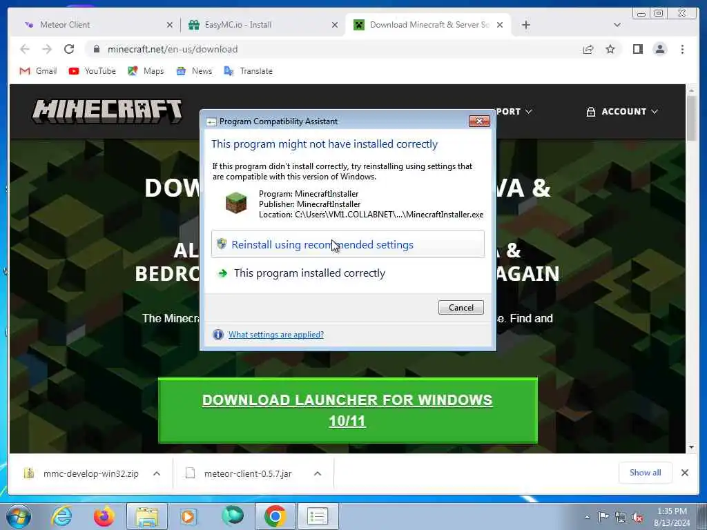Click the browser forward arrow

pos(47,49)
